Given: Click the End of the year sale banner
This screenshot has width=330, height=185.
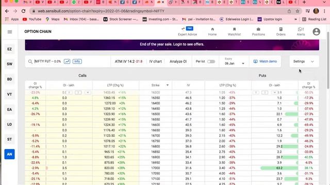Looking at the screenshot, I should click(x=172, y=45).
